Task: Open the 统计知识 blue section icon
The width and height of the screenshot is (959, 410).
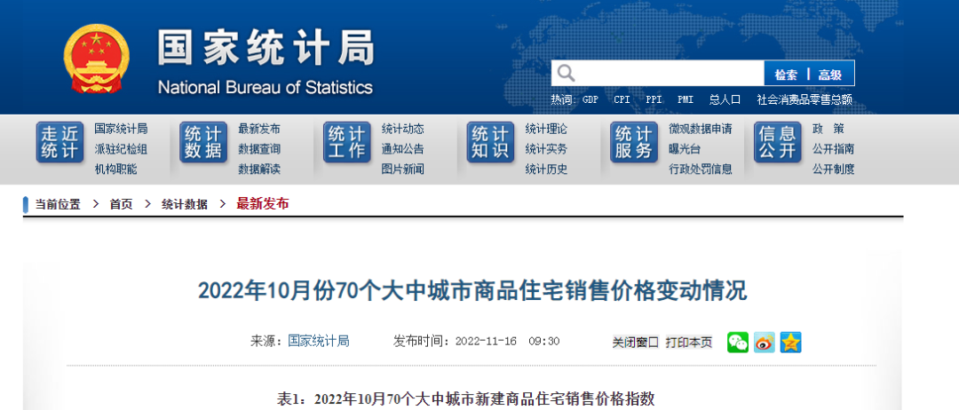Action: [491, 143]
